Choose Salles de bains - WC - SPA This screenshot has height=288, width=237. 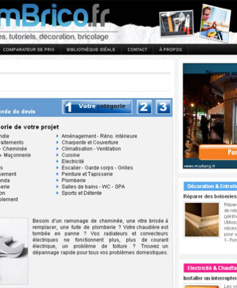click(93, 187)
